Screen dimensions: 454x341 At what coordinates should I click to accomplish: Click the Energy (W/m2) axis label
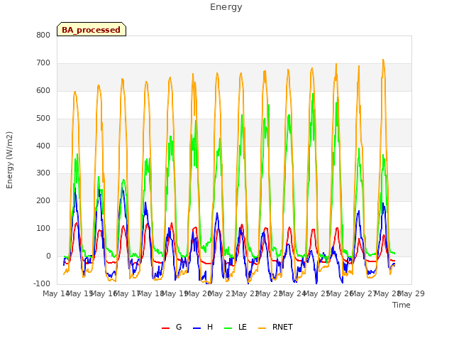(9, 160)
